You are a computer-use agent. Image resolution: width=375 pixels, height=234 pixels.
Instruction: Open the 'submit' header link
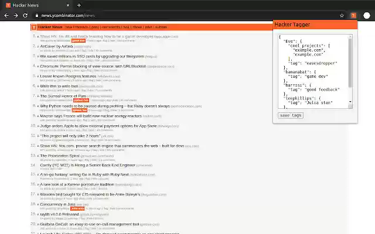click(x=161, y=27)
